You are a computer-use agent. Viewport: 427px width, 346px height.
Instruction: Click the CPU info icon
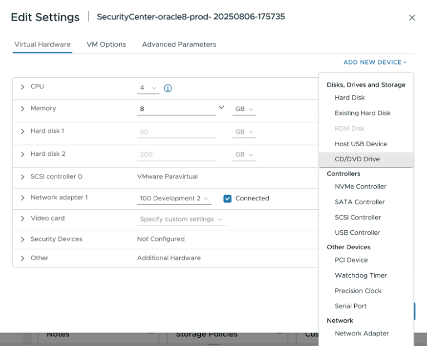(x=168, y=88)
